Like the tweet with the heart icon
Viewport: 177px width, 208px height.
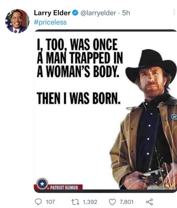click(112, 202)
